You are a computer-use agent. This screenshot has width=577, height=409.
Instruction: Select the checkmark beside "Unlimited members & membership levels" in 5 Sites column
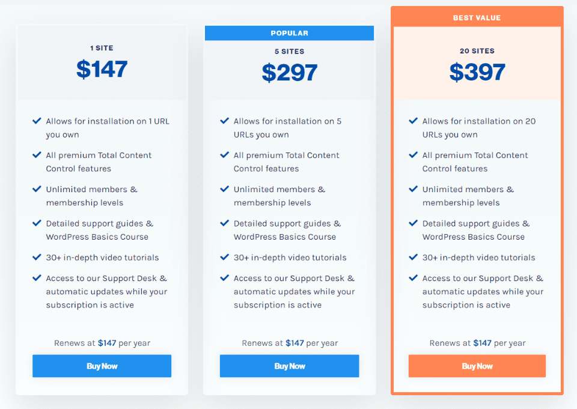[x=224, y=189]
